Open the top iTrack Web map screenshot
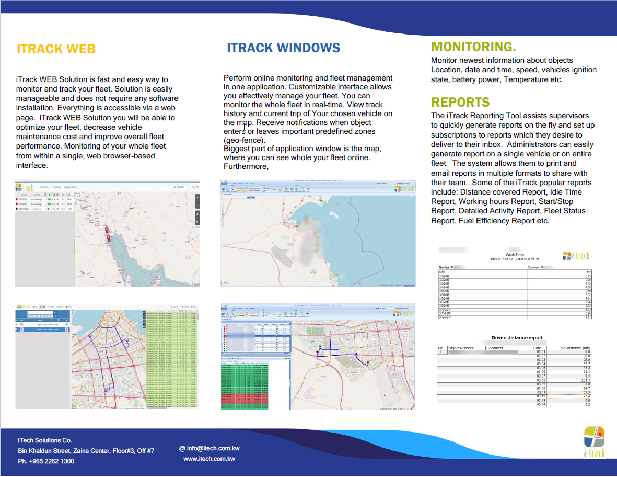 click(108, 234)
